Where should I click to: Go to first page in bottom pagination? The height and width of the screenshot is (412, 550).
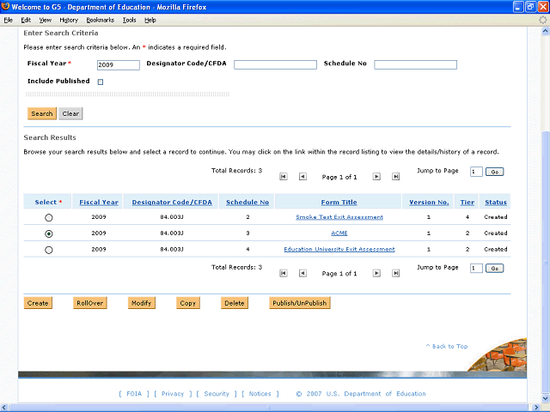(x=284, y=273)
